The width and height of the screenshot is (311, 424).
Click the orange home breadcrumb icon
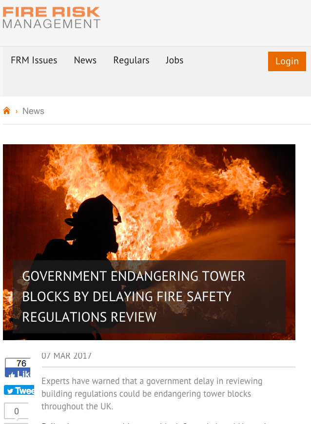(6, 111)
